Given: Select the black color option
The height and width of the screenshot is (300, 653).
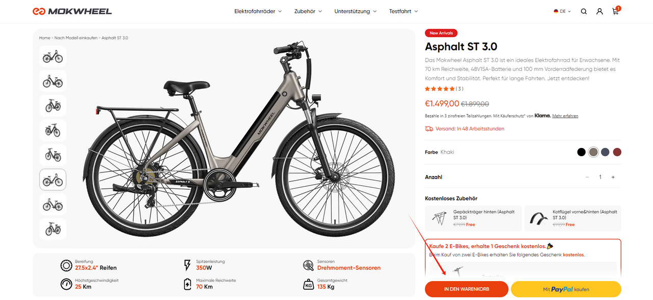Looking at the screenshot, I should 581,152.
